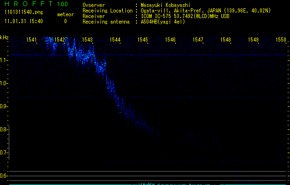The height and width of the screenshot is (185, 290).
Task: Click the 0.9 frequency axis label
Action: click(3, 106)
